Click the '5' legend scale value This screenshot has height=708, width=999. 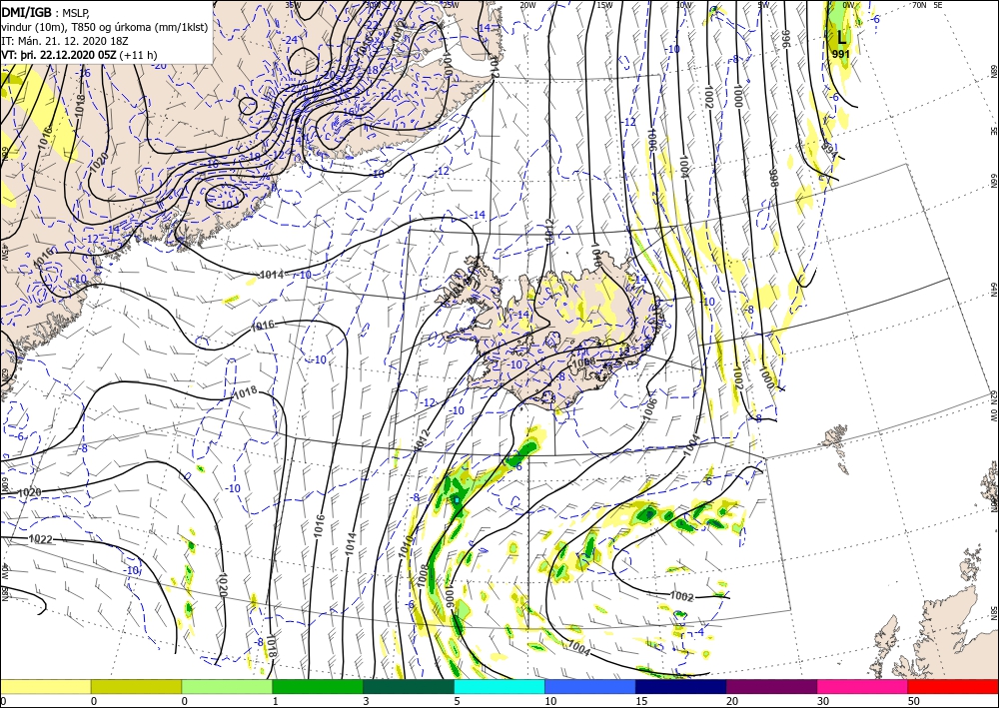458,701
